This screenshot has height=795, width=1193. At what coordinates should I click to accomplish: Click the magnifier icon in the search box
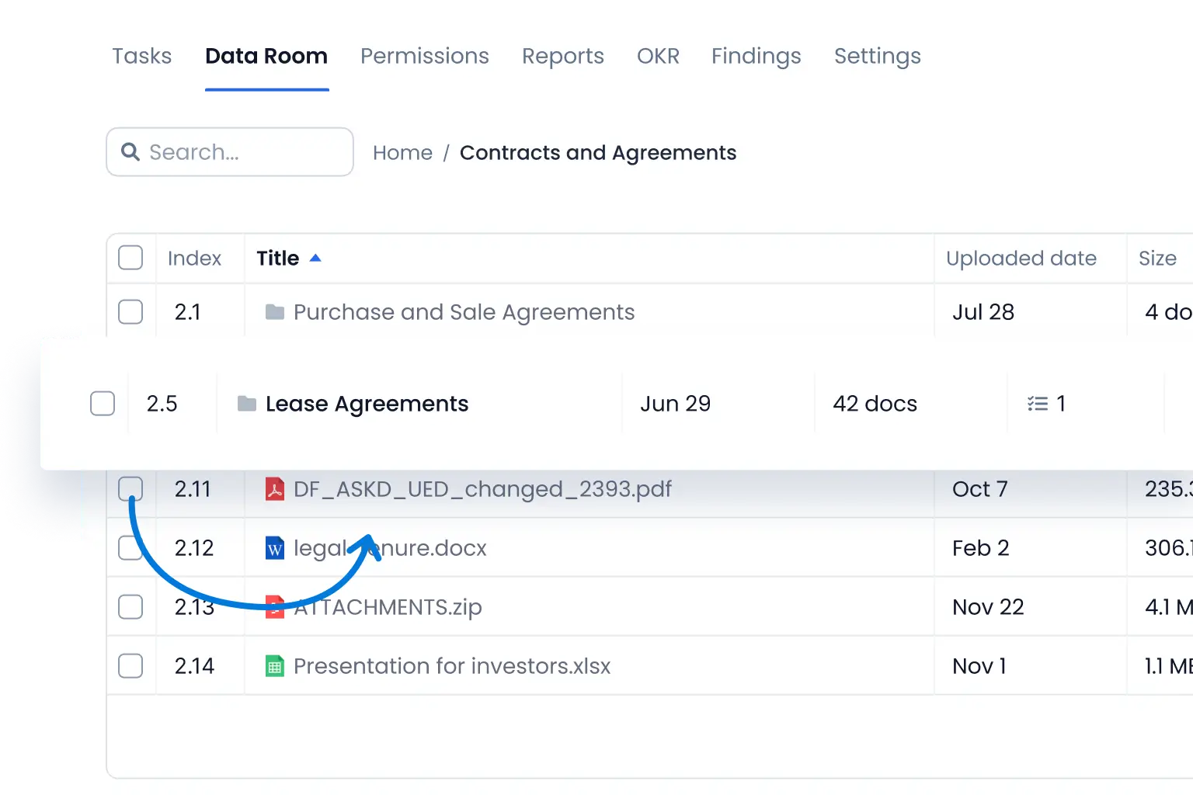[x=130, y=152]
